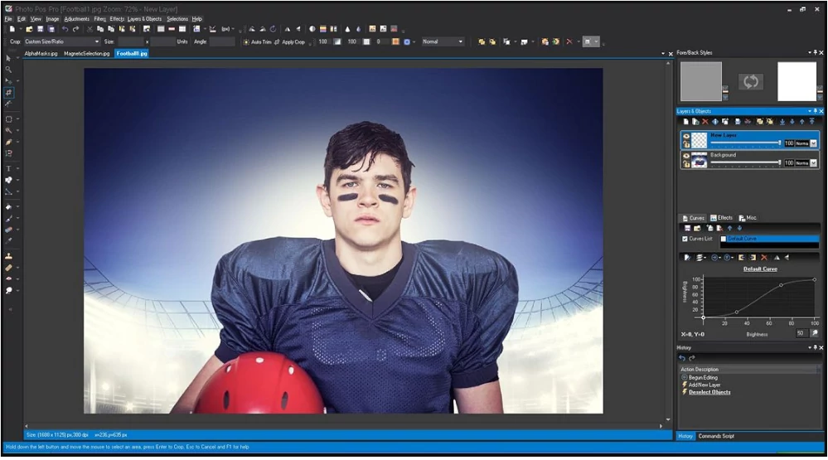Delete curve point with red X icon

click(763, 258)
